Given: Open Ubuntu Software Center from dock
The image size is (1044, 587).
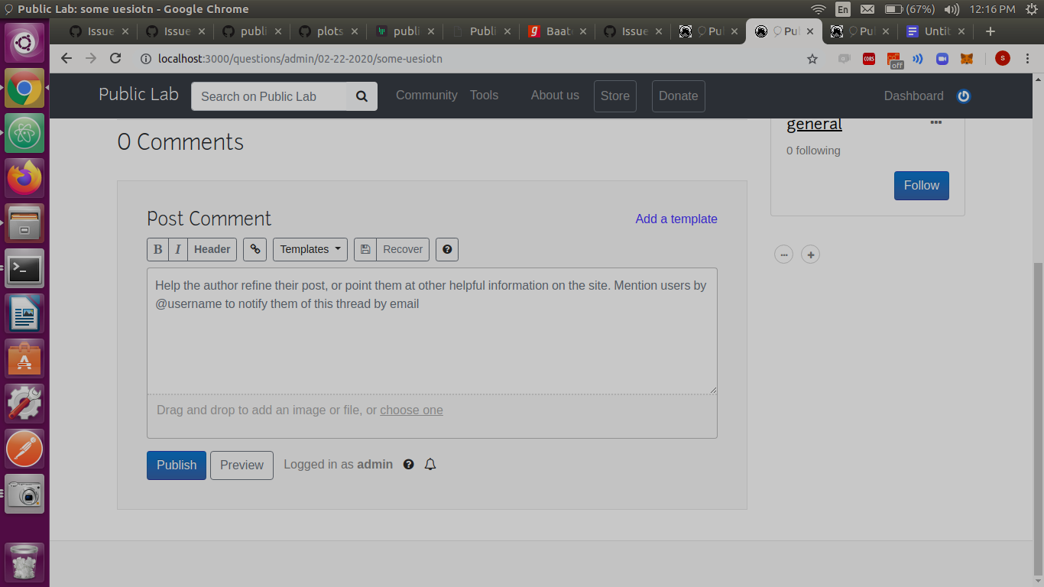Looking at the screenshot, I should [x=24, y=358].
